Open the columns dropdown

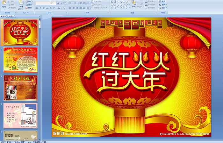point(88,8)
